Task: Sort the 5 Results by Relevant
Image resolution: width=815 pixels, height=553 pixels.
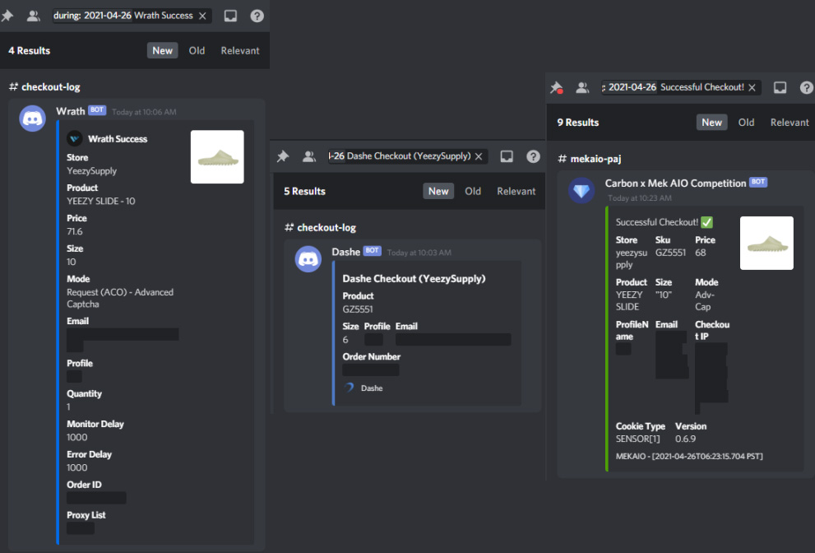Action: tap(516, 191)
